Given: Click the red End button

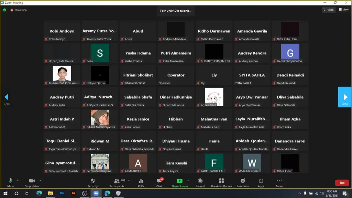Looking at the screenshot, I should 342,183.
